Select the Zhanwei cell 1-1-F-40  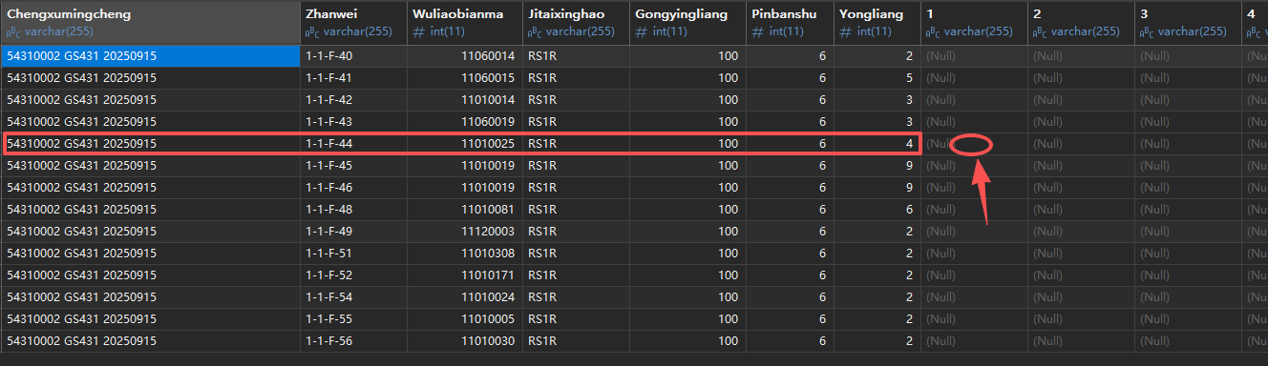(353, 56)
